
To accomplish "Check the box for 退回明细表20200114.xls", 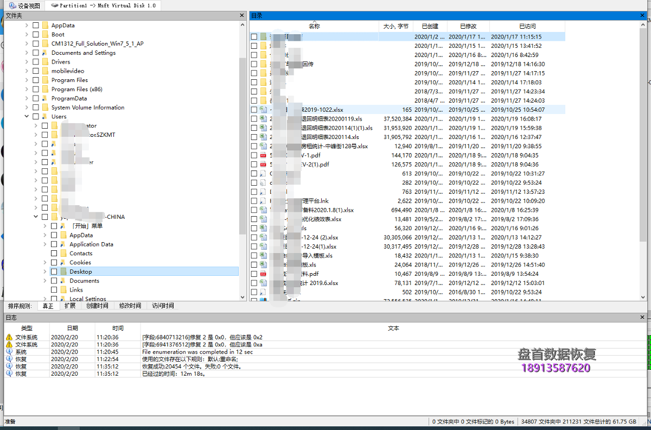I will click(x=254, y=137).
